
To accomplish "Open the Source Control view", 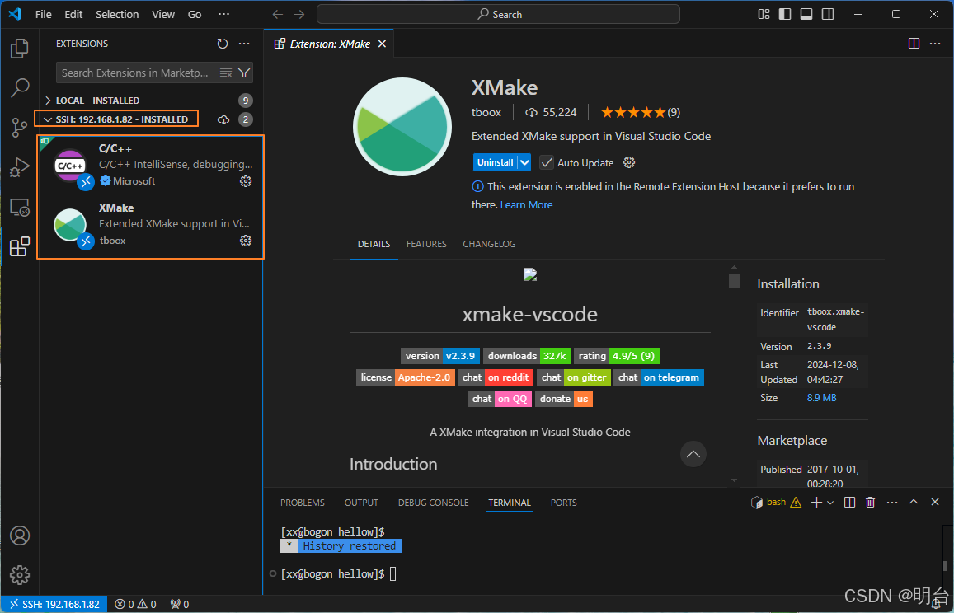I will (x=20, y=128).
